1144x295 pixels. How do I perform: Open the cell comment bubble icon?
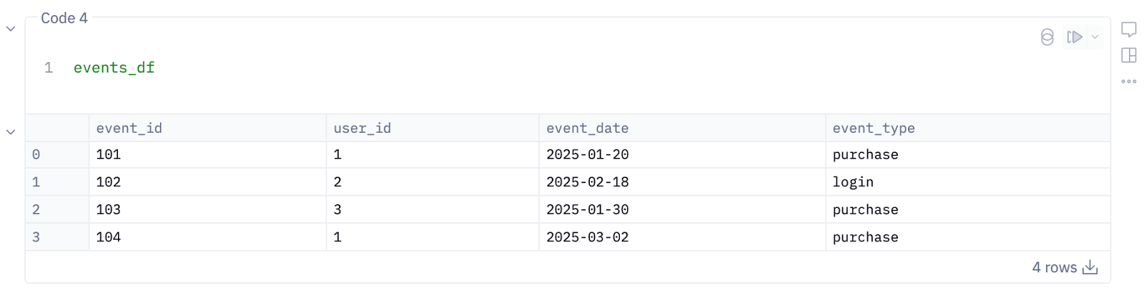[1129, 29]
